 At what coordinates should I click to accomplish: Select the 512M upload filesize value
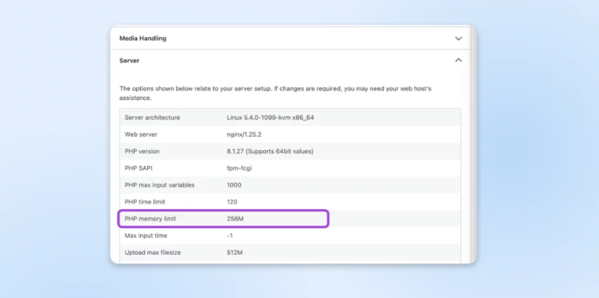tap(235, 252)
